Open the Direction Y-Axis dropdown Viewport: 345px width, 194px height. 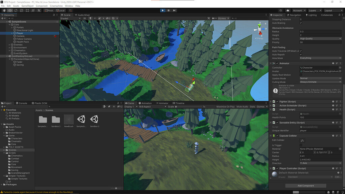click(x=320, y=163)
